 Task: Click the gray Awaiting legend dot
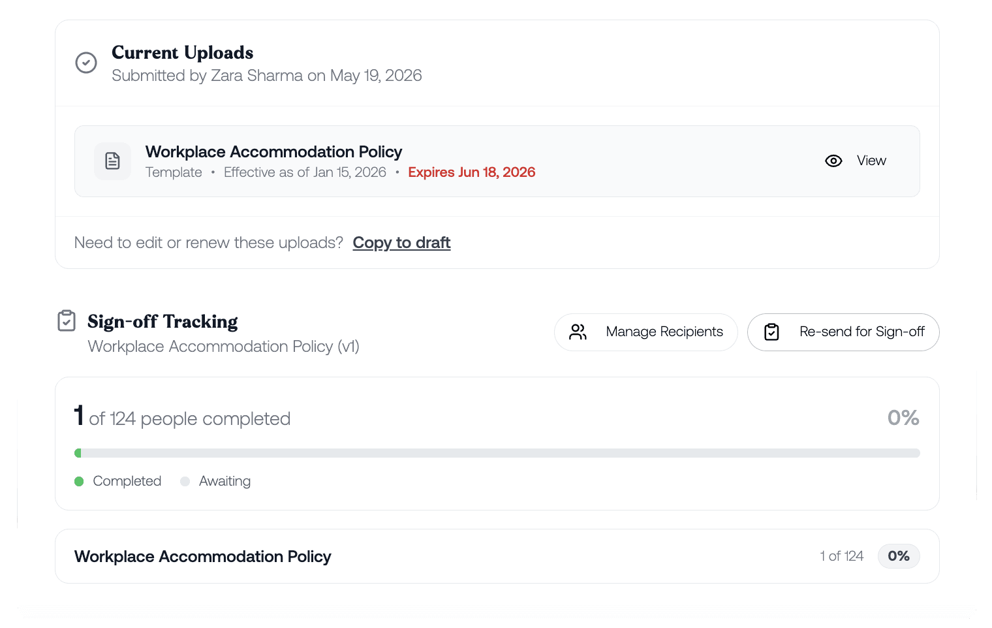(x=185, y=481)
